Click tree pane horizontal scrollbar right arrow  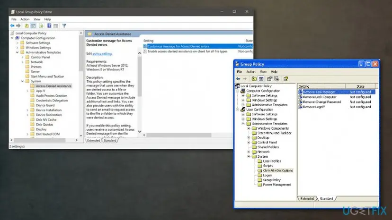pos(77,140)
